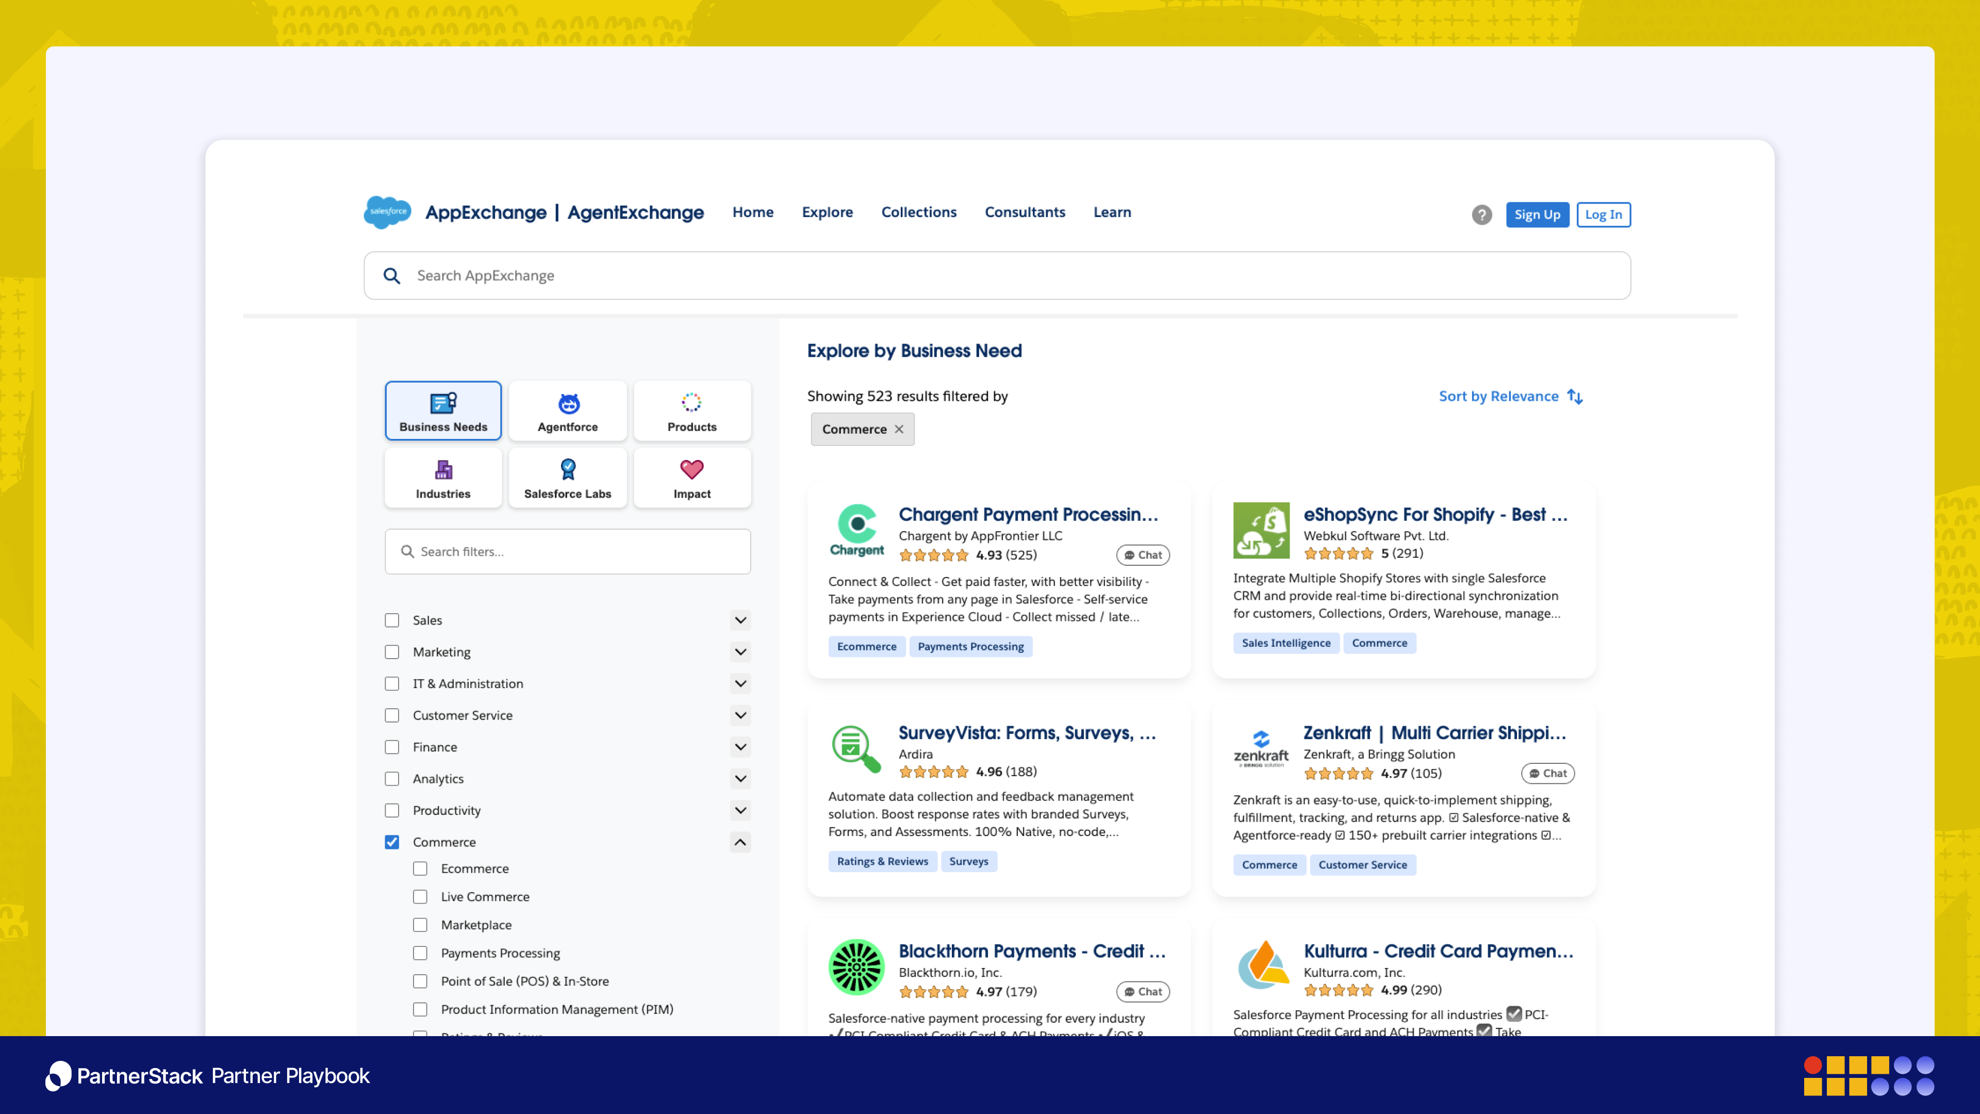Click the star rating of Chargent listing
Image resolution: width=1980 pixels, height=1114 pixels.
tap(934, 555)
